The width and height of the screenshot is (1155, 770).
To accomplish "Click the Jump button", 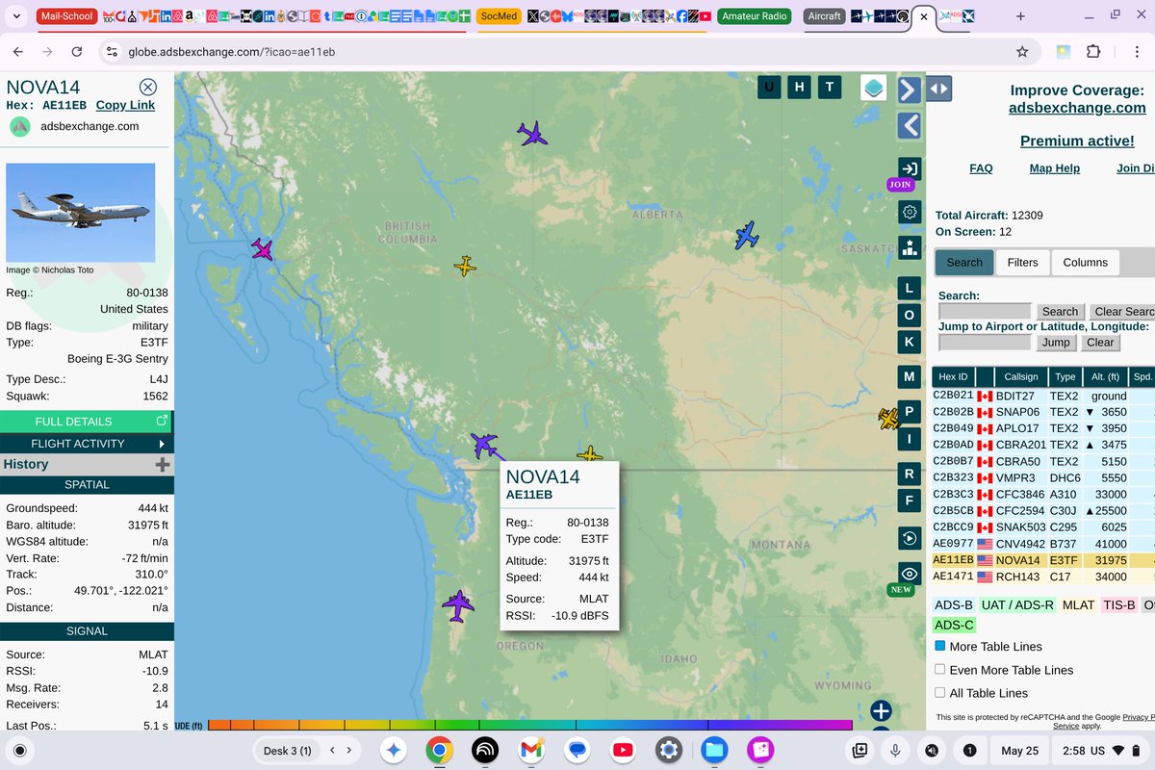I will pos(1055,342).
